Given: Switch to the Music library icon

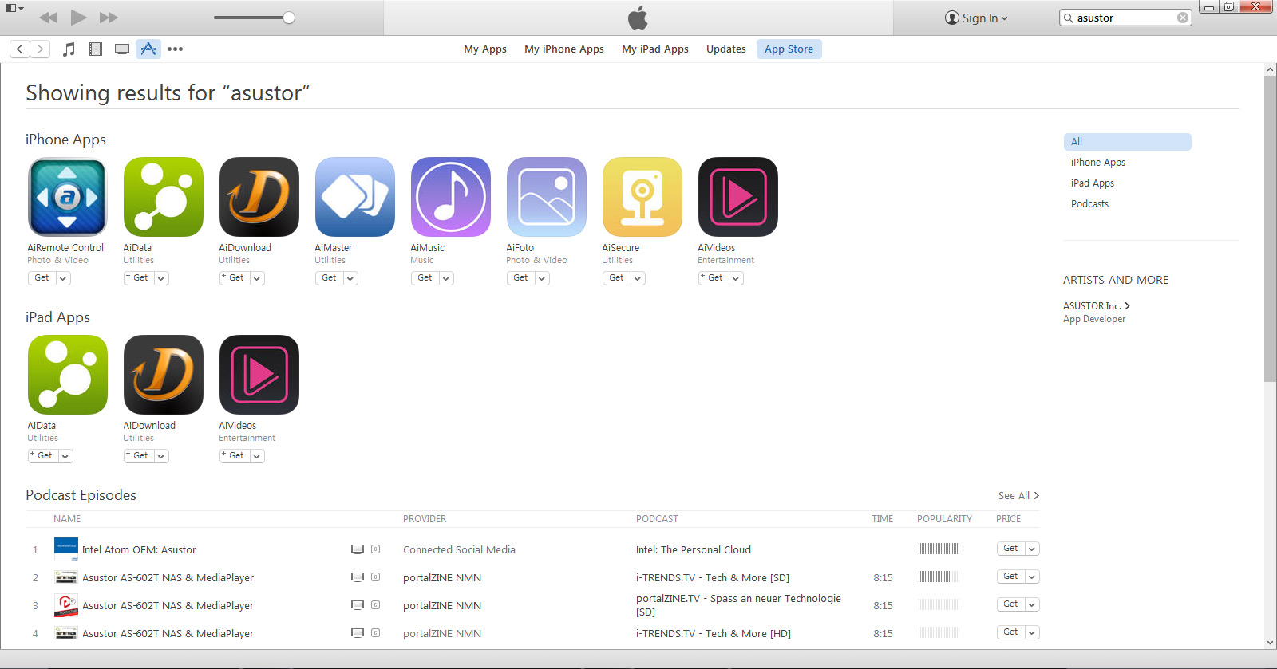Looking at the screenshot, I should click(69, 49).
